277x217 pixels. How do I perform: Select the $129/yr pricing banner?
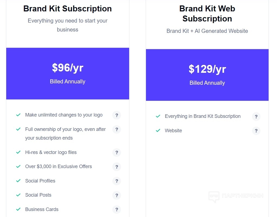[x=207, y=75]
